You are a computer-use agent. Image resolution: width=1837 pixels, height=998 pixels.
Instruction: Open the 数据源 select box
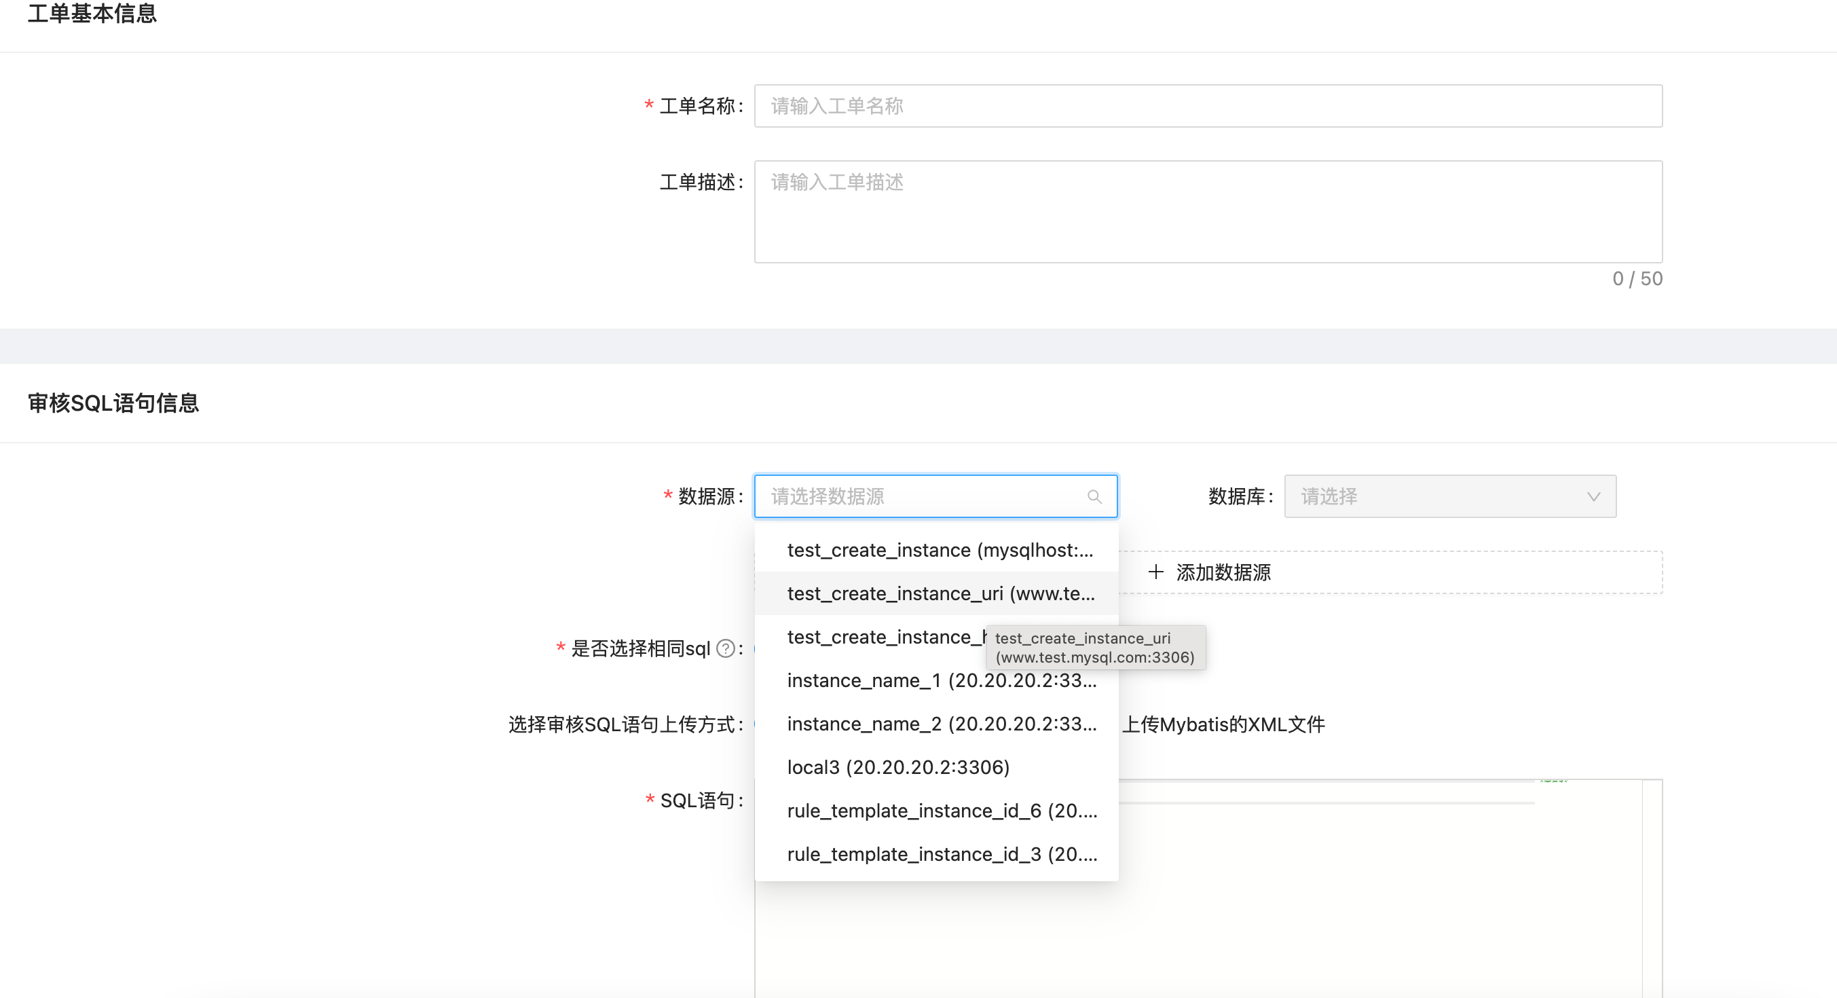pyautogui.click(x=935, y=496)
